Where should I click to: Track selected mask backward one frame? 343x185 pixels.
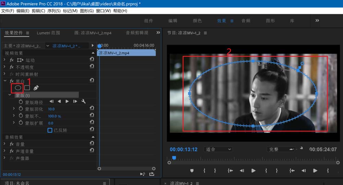tap(51, 102)
